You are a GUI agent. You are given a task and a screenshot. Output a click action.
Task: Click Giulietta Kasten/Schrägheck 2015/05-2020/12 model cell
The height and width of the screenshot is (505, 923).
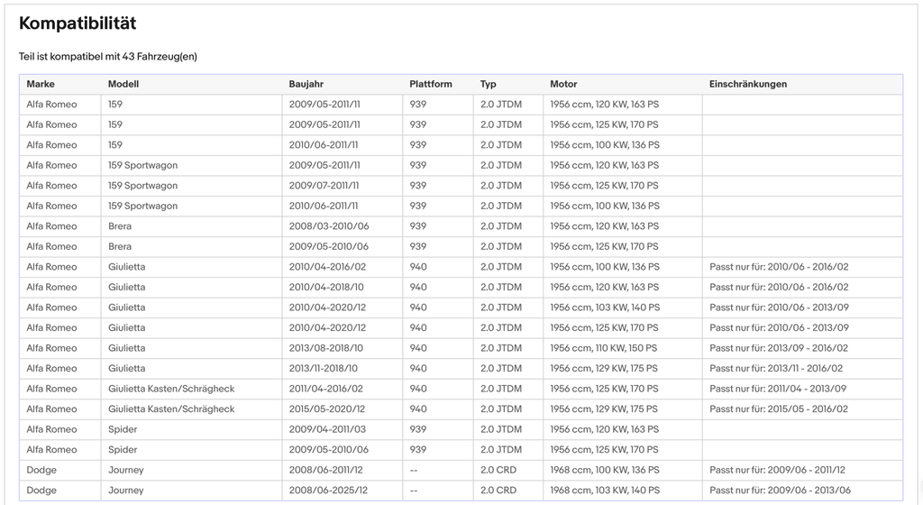pos(171,409)
